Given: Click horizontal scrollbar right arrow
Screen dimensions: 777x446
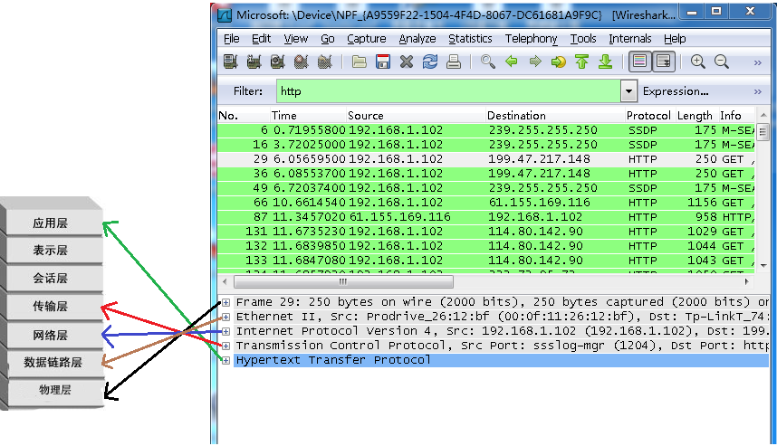Looking at the screenshot, I should click(747, 281).
